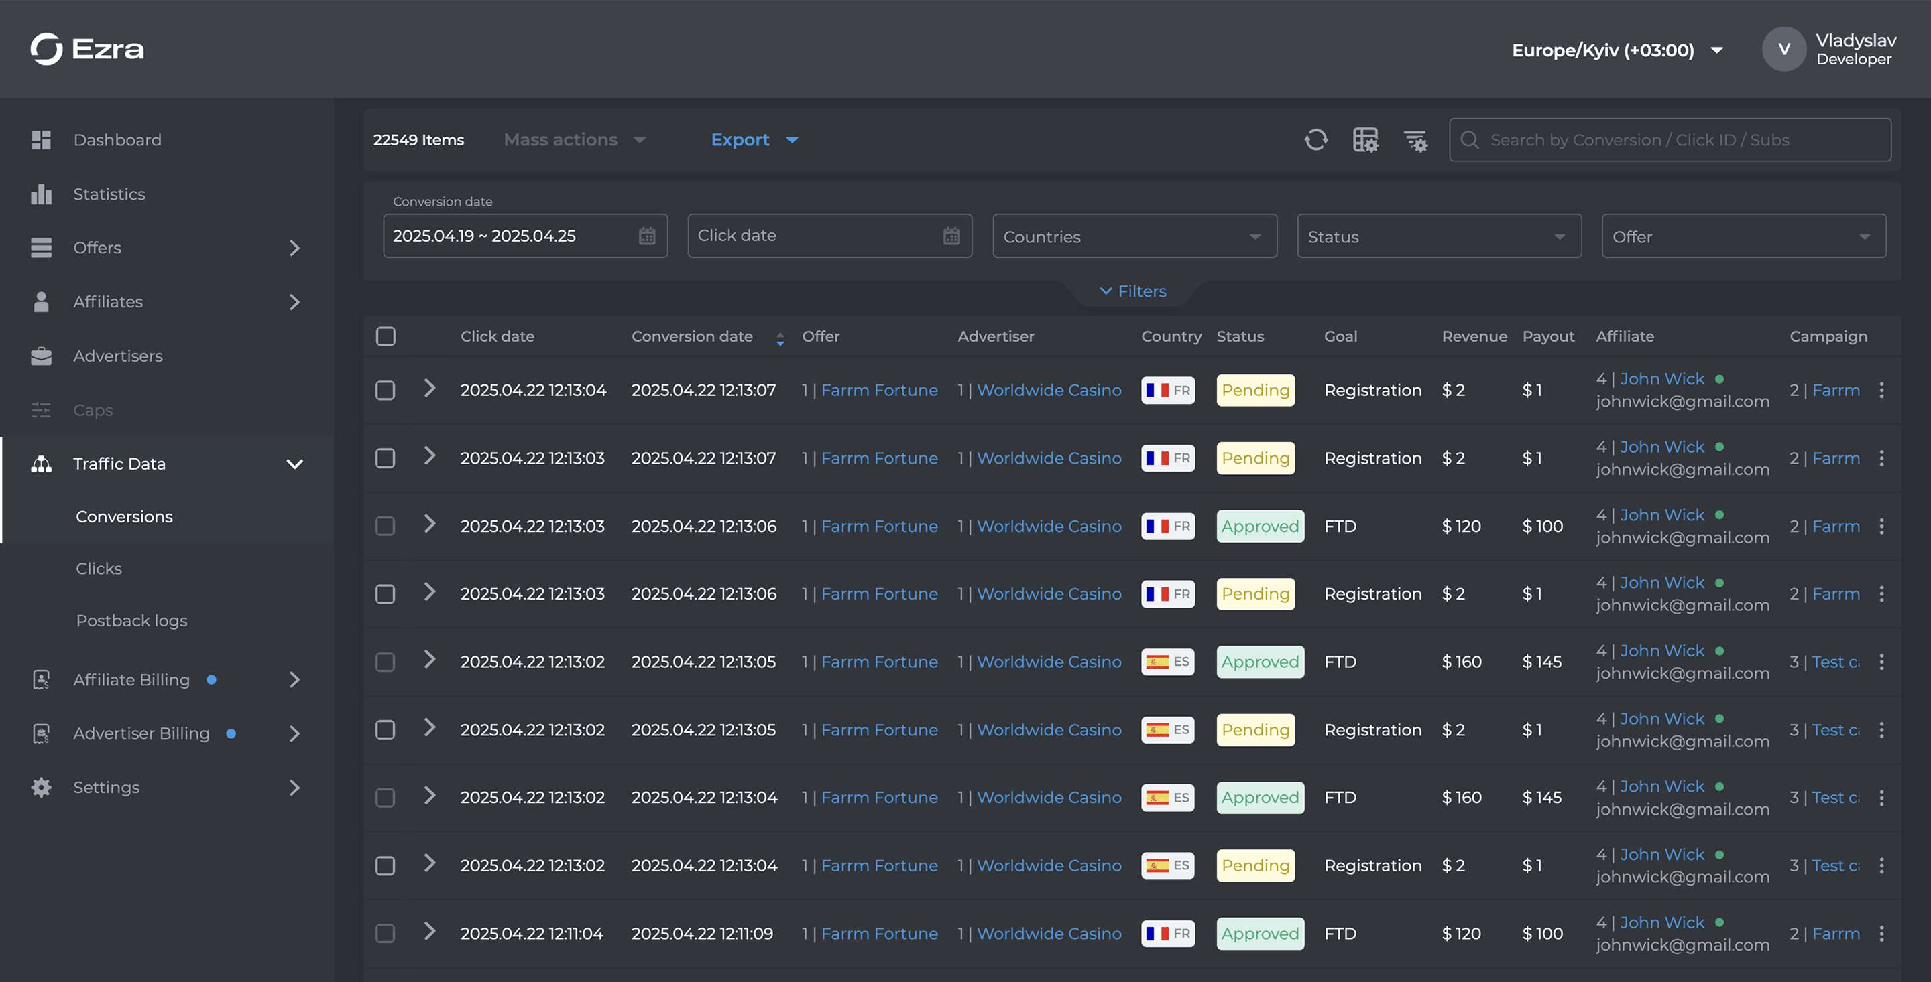This screenshot has height=982, width=1931.
Task: Open Worldwide Casino link in 12:11:04 row
Action: pos(1049,934)
